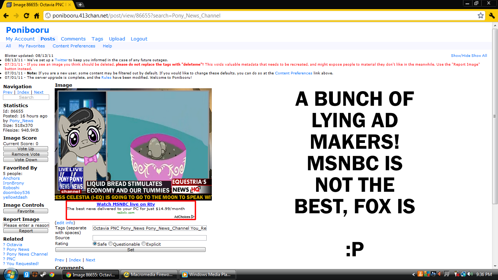Screen dimensions: 498x280
Task: Open the Ponibooru site title link
Action: tap(27, 30)
